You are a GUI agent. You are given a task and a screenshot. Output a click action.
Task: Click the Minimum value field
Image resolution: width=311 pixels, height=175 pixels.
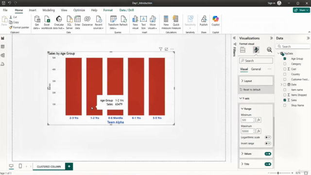pyautogui.click(x=248, y=120)
